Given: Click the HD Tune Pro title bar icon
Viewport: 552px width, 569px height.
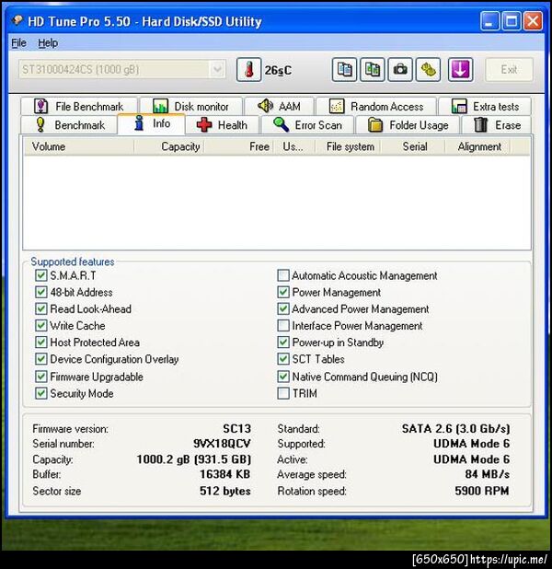Looking at the screenshot, I should pyautogui.click(x=17, y=20).
